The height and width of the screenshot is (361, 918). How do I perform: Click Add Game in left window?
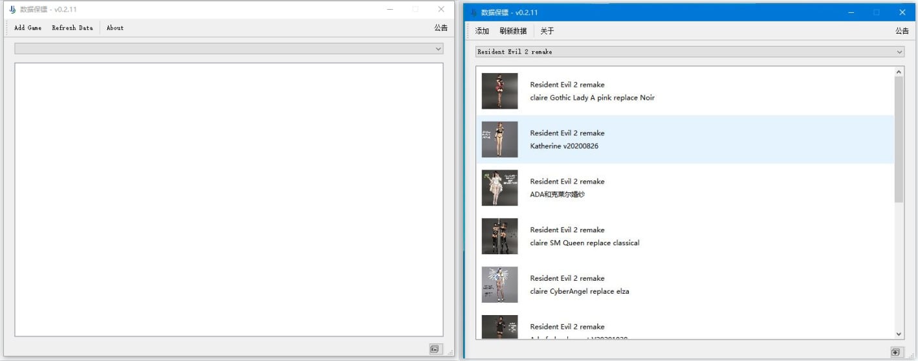click(x=28, y=28)
